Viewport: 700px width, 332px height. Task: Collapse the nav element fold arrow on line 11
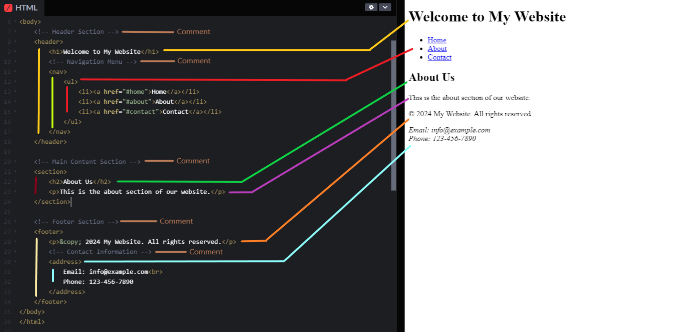coord(14,71)
